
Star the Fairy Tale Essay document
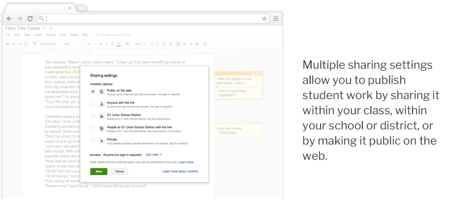pos(45,28)
